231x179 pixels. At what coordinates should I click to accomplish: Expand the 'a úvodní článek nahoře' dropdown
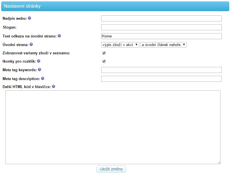[163, 45]
